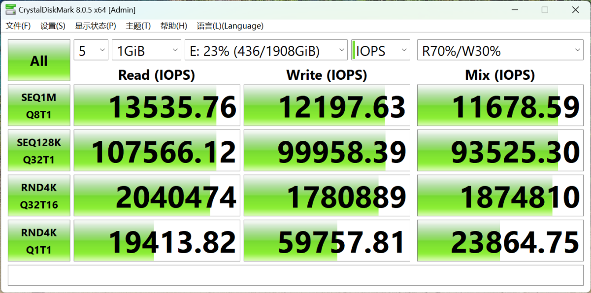Select the write result 99958.39
The width and height of the screenshot is (591, 293).
coord(327,151)
